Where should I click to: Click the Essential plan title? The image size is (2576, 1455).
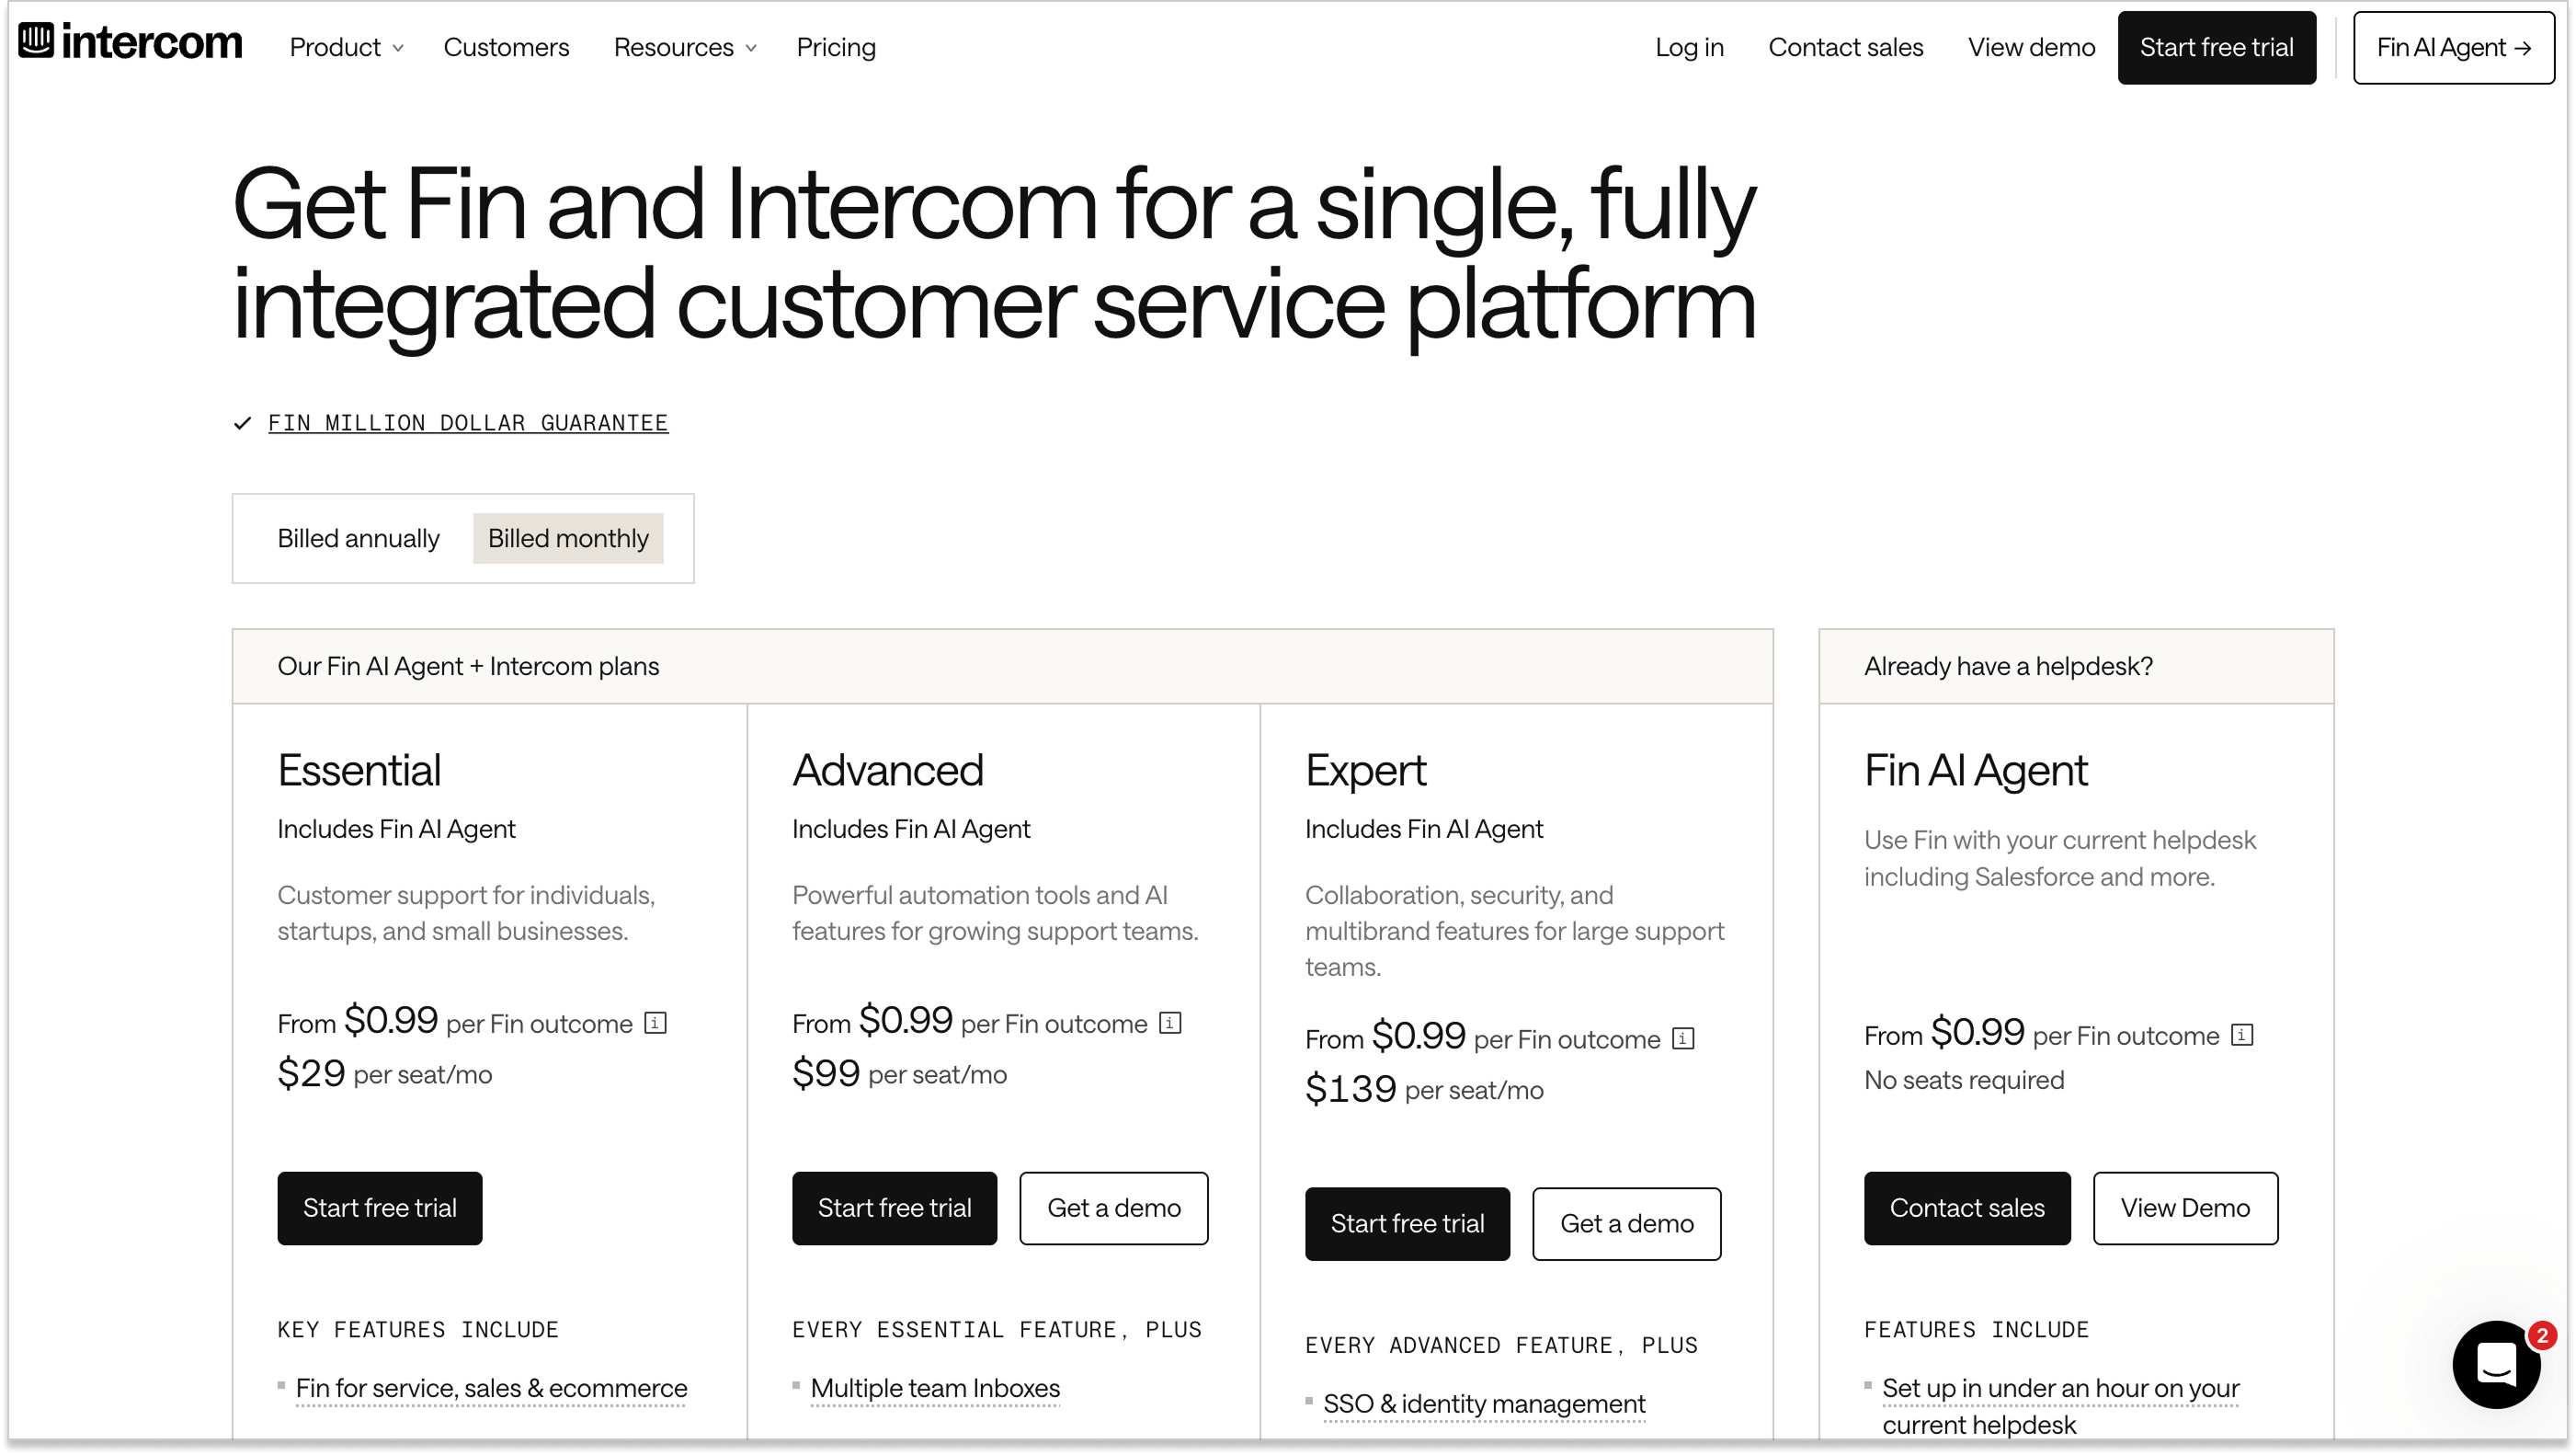[x=359, y=771]
